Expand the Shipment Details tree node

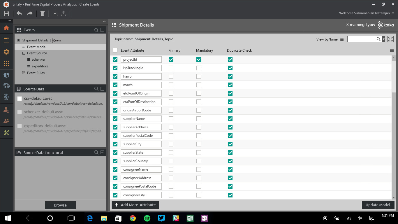point(19,40)
